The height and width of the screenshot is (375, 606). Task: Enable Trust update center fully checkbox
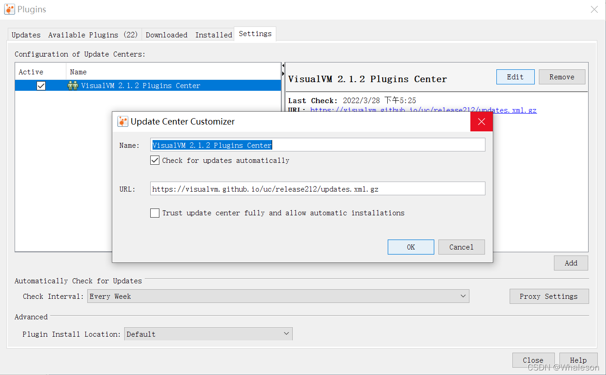155,213
